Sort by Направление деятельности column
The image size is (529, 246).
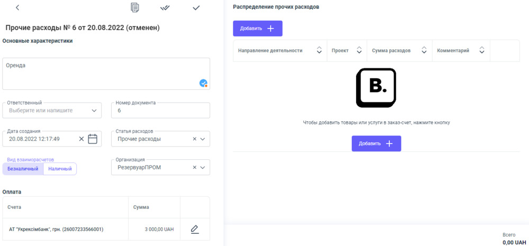point(319,51)
